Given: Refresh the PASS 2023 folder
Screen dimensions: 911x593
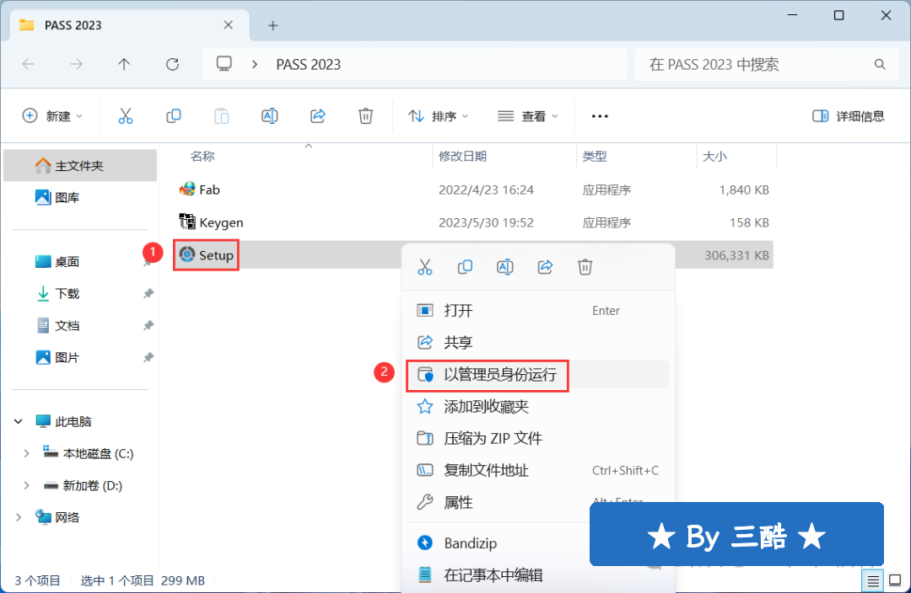Looking at the screenshot, I should (172, 64).
